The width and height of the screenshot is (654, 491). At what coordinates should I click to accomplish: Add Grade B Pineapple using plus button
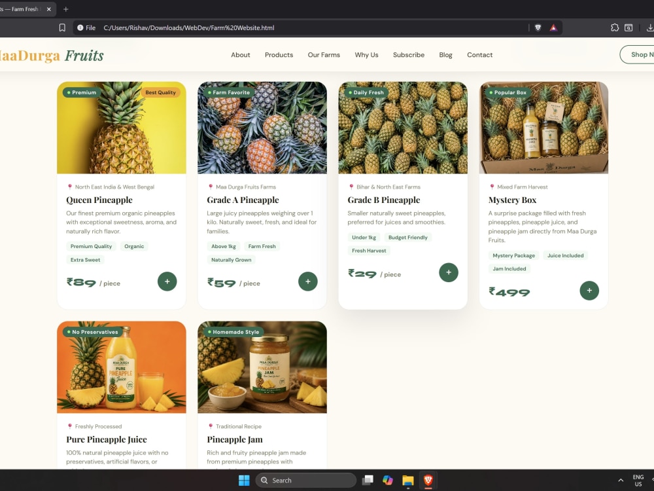pyautogui.click(x=449, y=272)
